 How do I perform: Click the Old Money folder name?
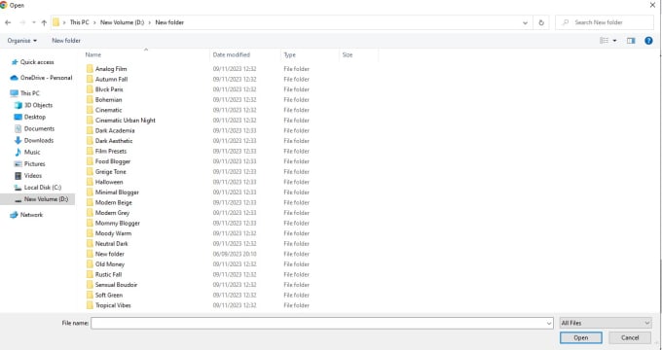point(110,264)
